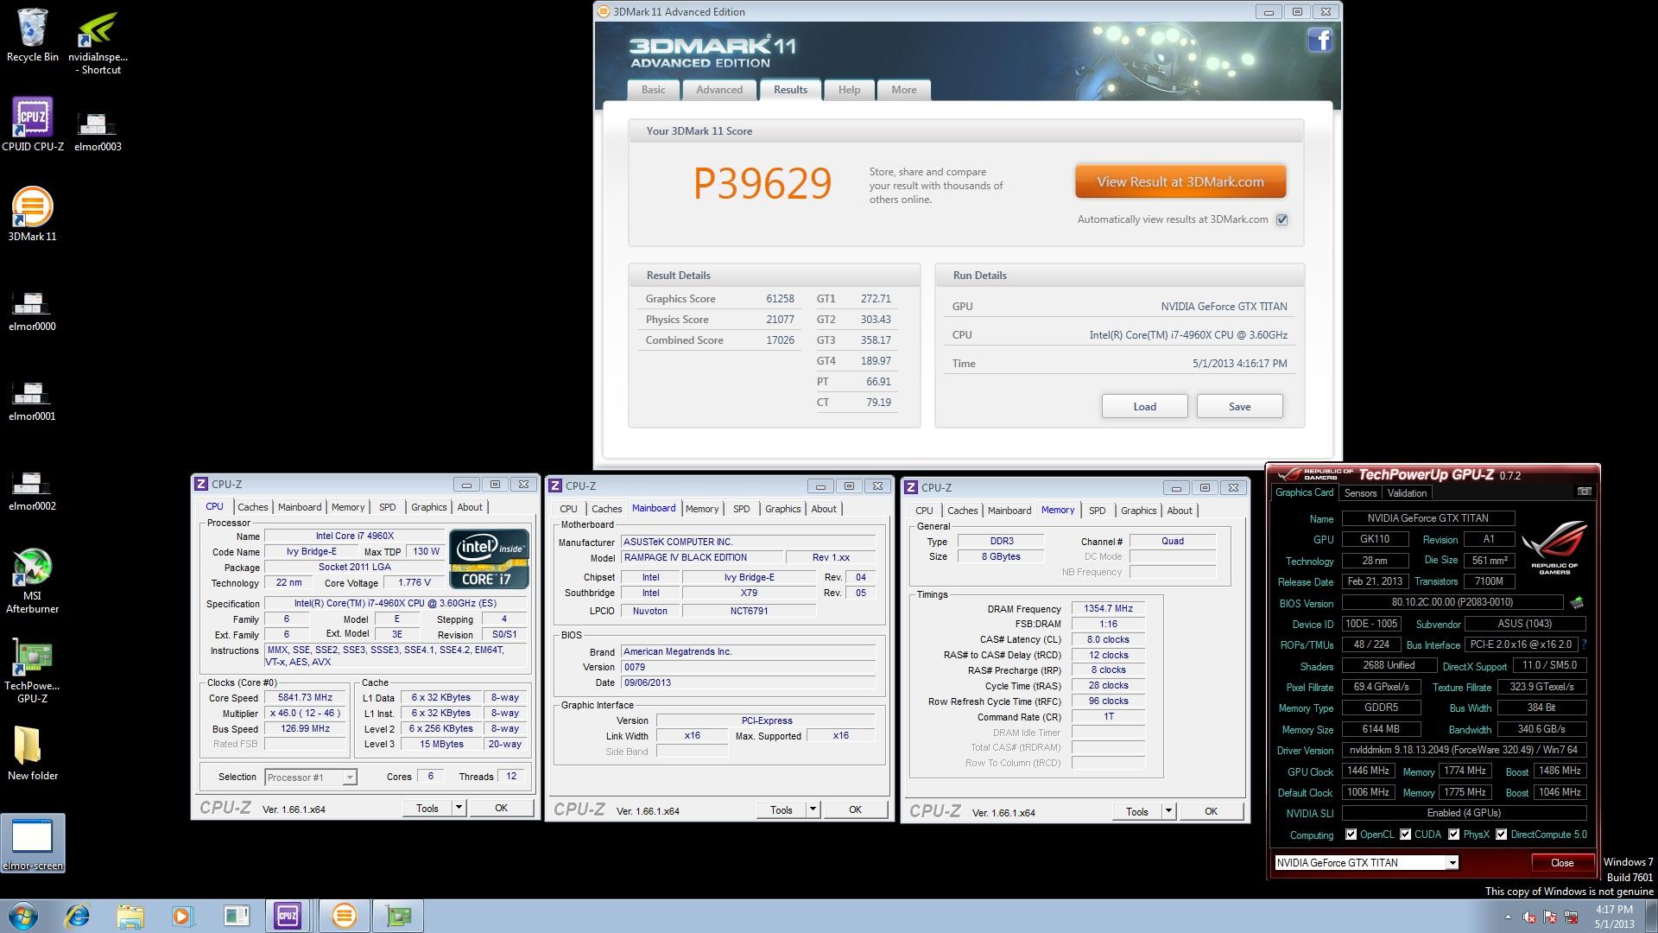Open Windows Explorer from the taskbar
1658x933 pixels.
130,916
